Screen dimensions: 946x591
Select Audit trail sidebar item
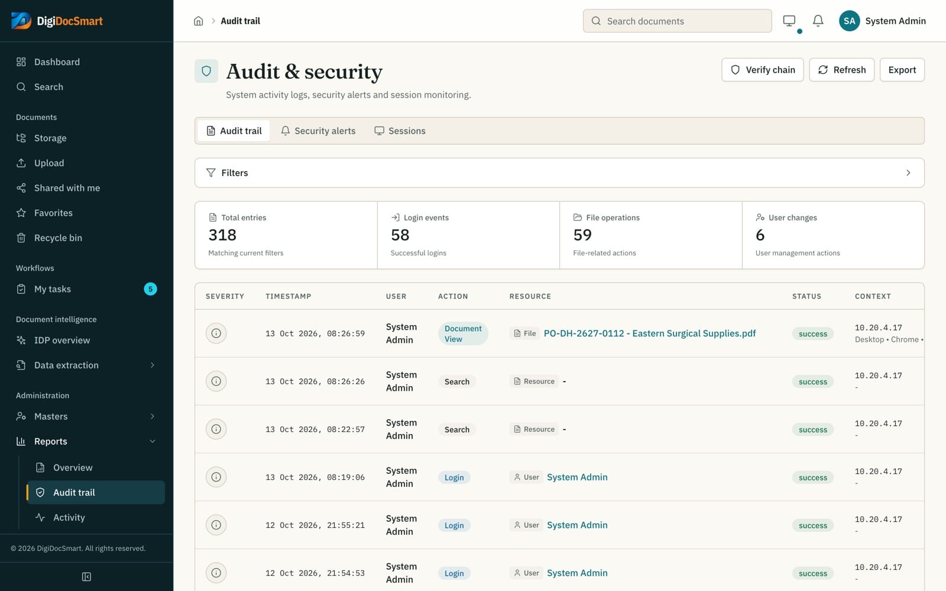[x=96, y=492]
